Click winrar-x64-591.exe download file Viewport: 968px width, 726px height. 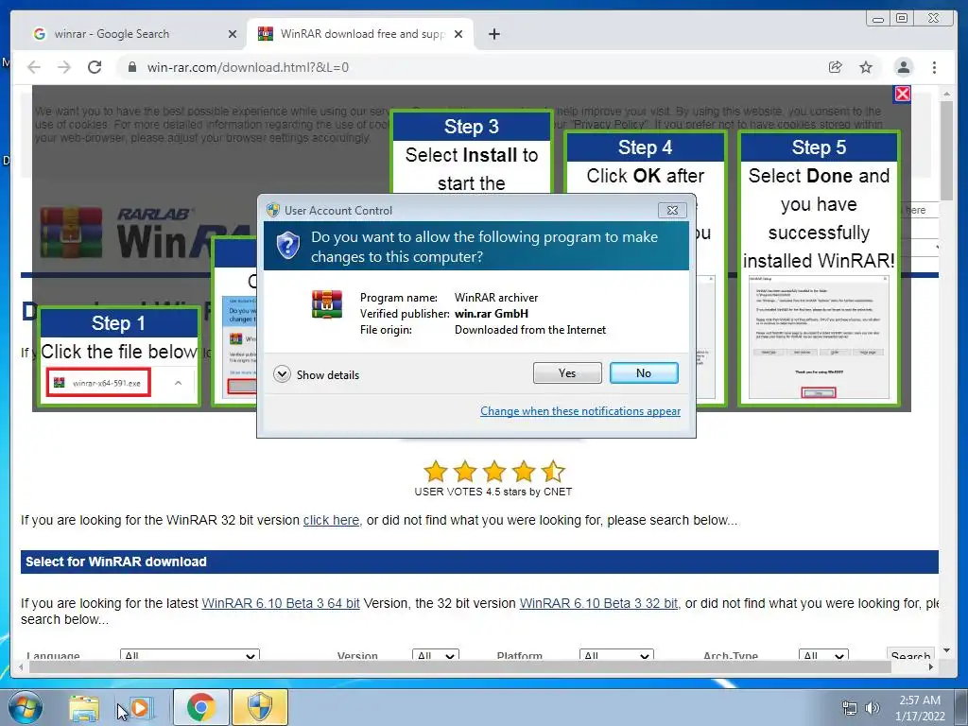98,384
